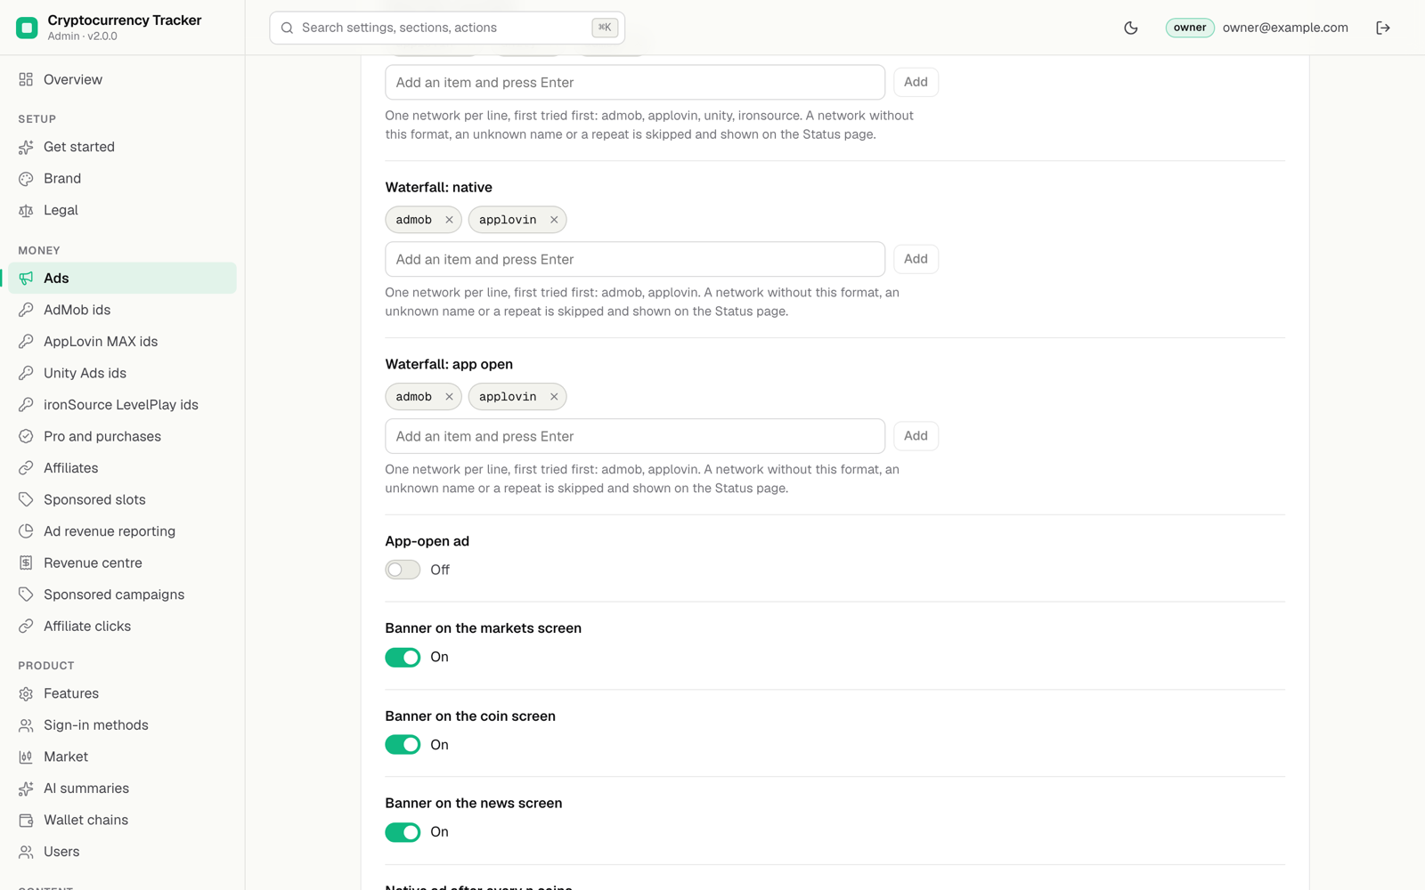Click the AppLovin MAX ids key icon
Image resolution: width=1425 pixels, height=890 pixels.
[x=26, y=342]
